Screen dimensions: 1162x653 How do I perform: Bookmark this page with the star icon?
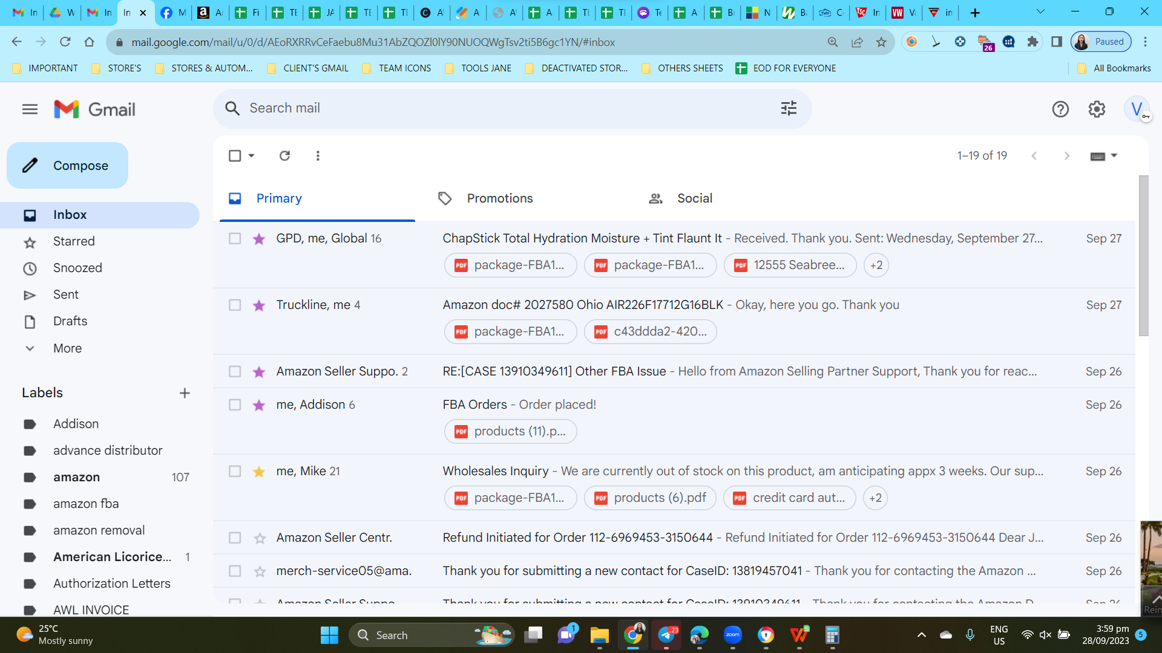click(881, 42)
